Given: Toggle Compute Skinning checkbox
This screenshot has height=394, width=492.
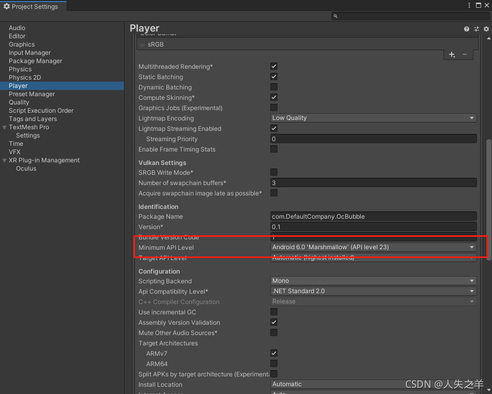Looking at the screenshot, I should 274,97.
